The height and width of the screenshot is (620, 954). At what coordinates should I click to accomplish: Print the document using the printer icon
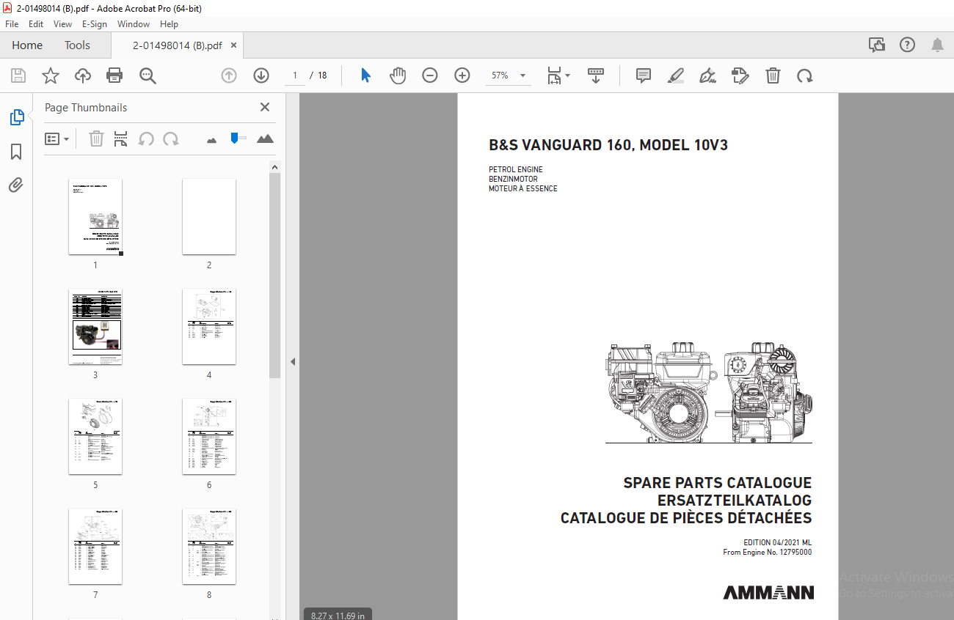tap(114, 75)
